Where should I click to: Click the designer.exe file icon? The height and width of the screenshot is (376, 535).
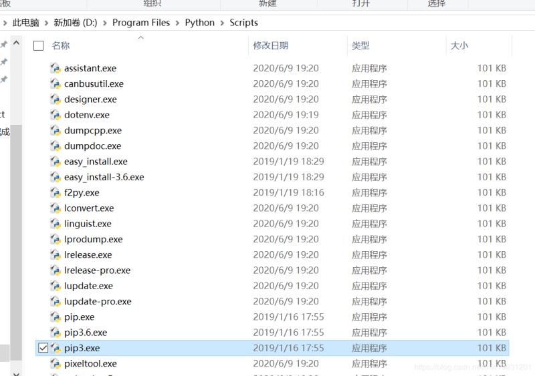(x=56, y=100)
